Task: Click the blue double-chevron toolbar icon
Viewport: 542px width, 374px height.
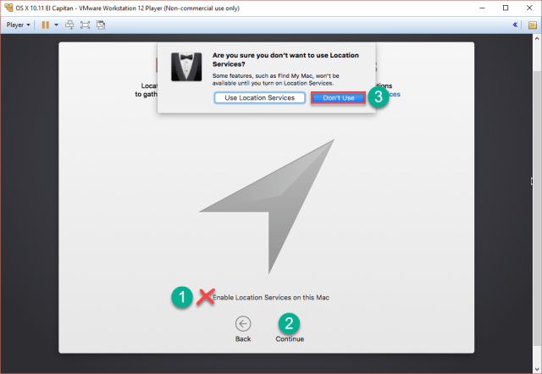Action: [x=515, y=25]
